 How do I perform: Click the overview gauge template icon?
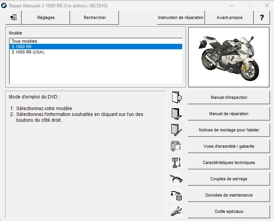coord(176,146)
